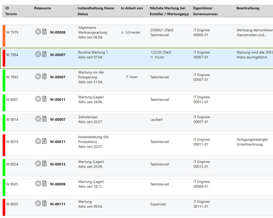The image size is (273, 218).
Task: Open the document icon in row W 8019
Action: tap(44, 141)
